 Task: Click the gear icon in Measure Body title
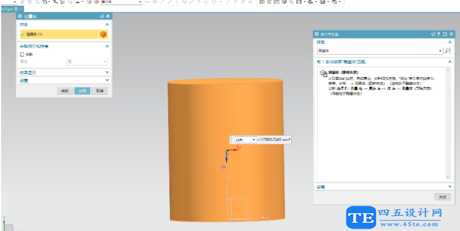20,16
